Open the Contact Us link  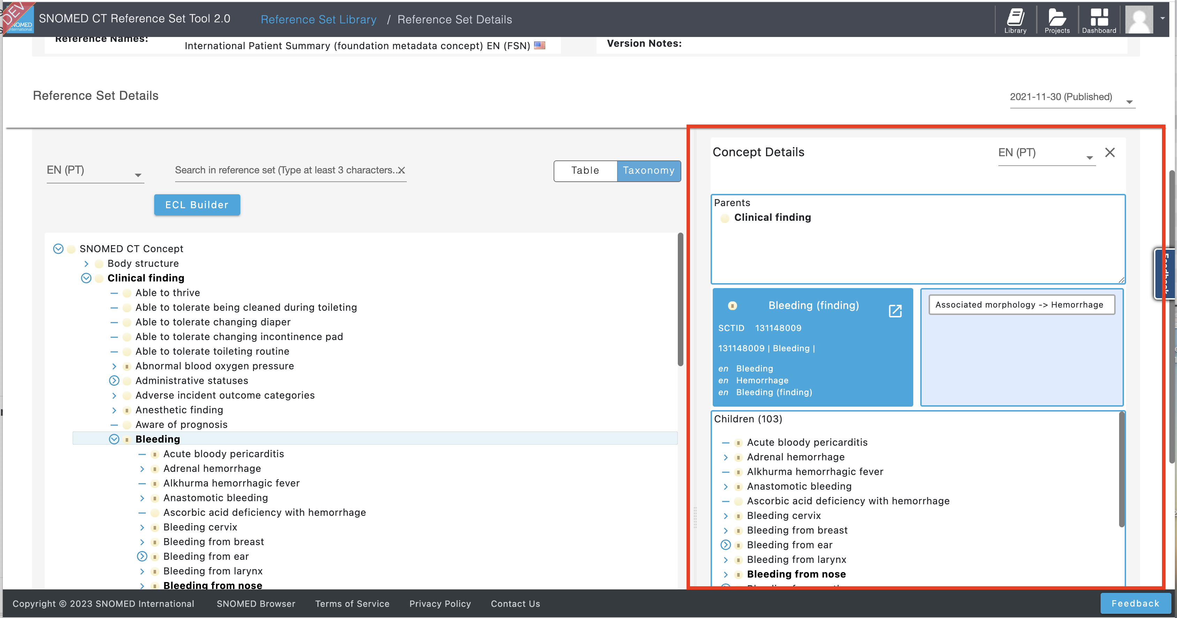515,604
